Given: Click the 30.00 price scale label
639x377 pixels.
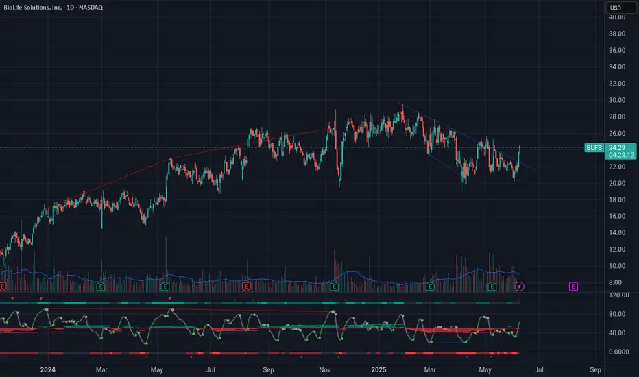Looking at the screenshot, I should click(x=617, y=100).
